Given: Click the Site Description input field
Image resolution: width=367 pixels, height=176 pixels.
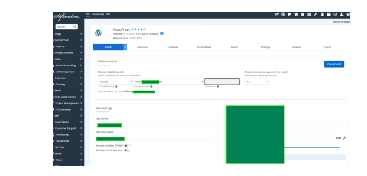Looking at the screenshot, I should click(155, 138).
